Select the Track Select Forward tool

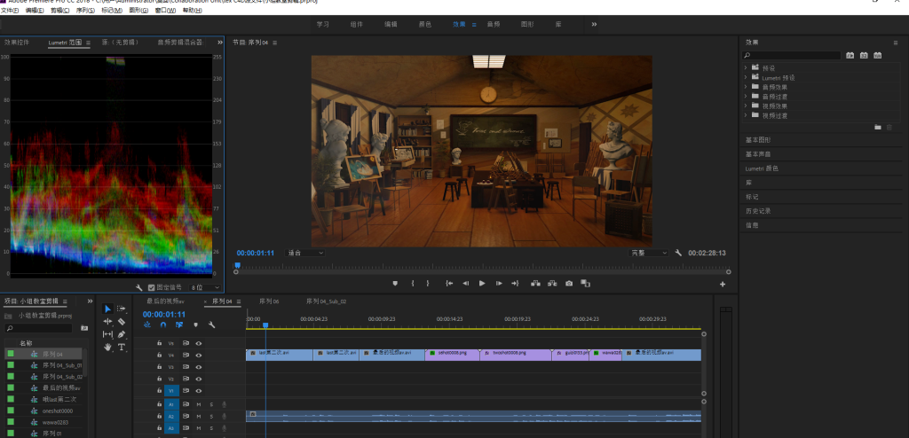click(x=122, y=309)
